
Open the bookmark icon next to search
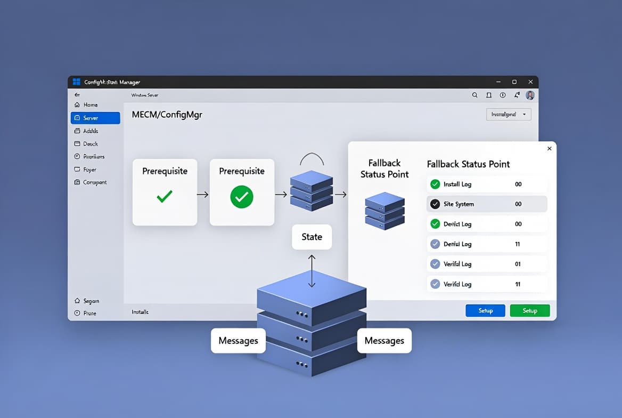[489, 95]
